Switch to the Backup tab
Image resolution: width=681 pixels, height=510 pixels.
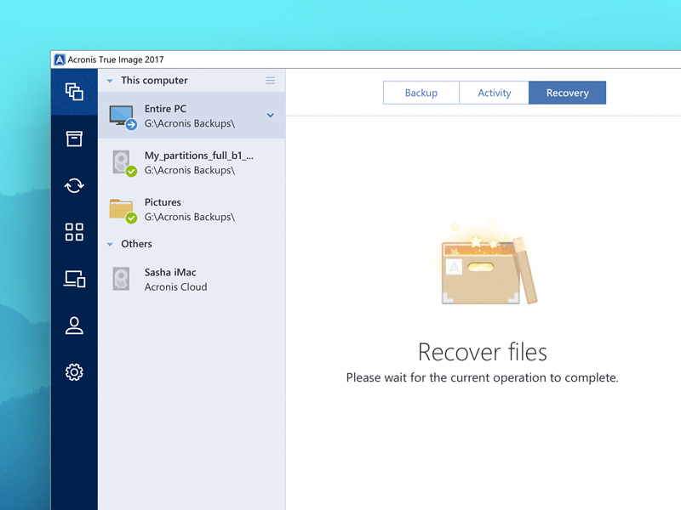click(x=421, y=93)
